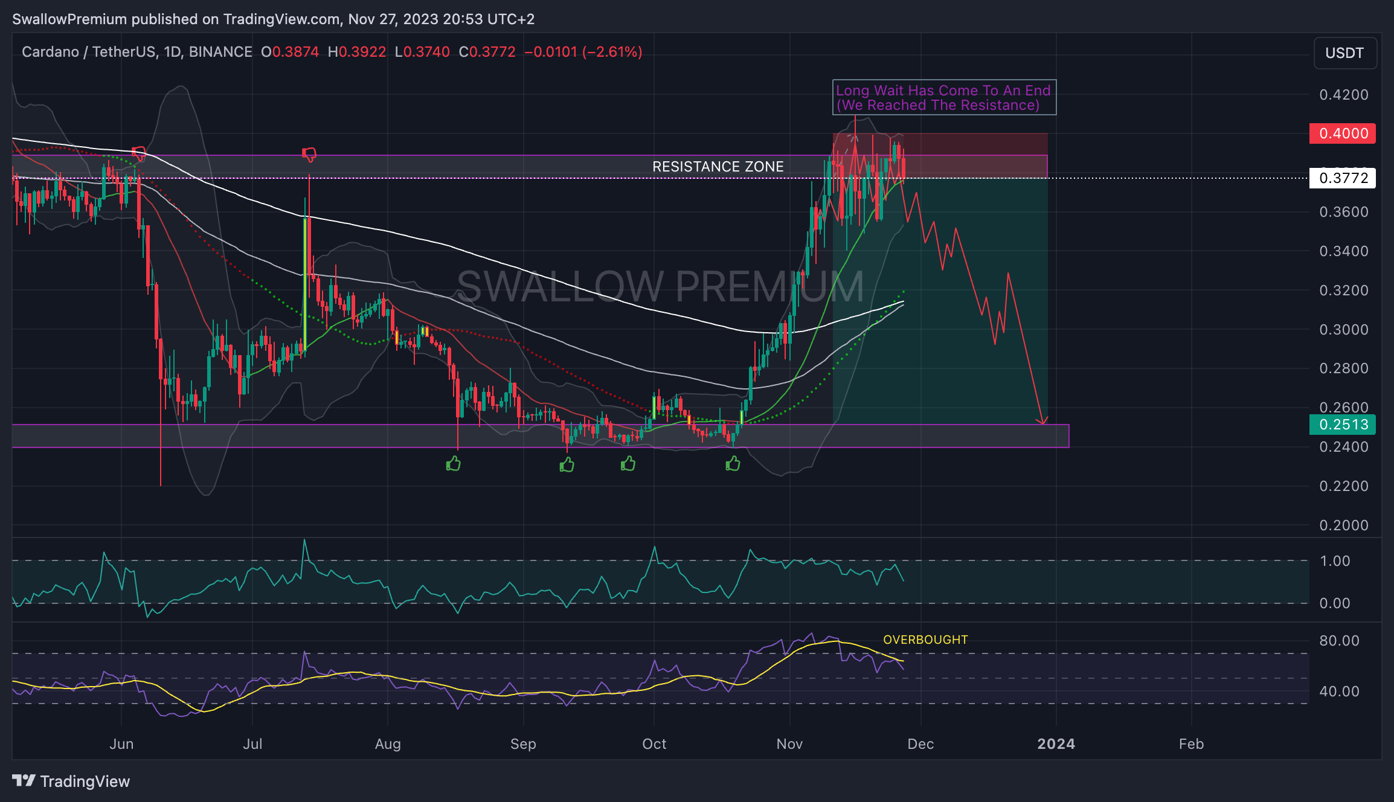Click the 'Jul' time axis label
The width and height of the screenshot is (1394, 802).
pyautogui.click(x=252, y=744)
